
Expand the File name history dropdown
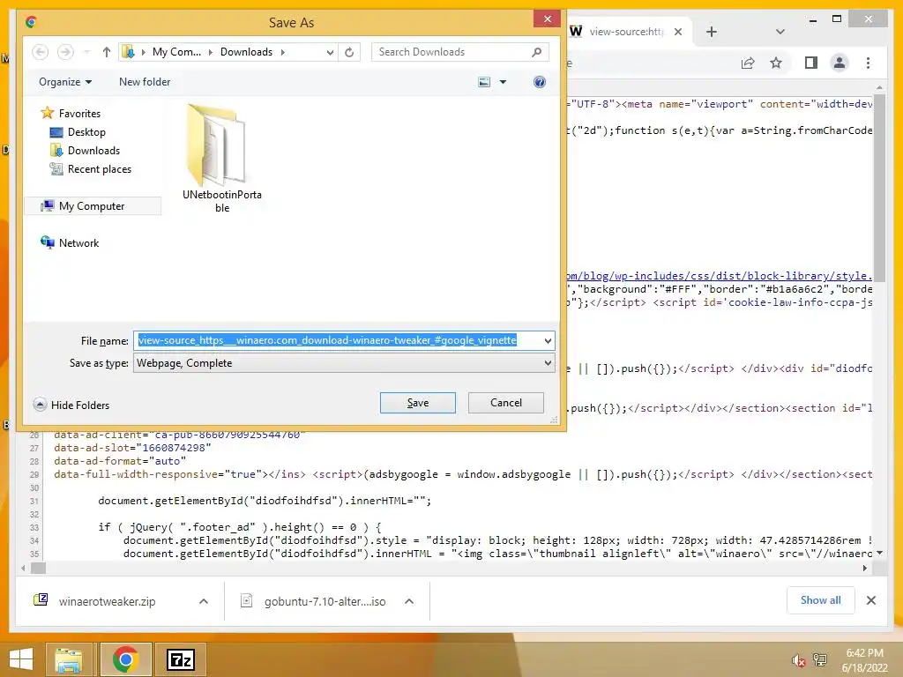coord(548,340)
